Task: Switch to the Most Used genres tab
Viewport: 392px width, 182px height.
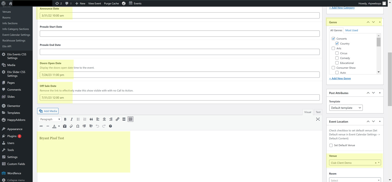Action: coord(351,30)
